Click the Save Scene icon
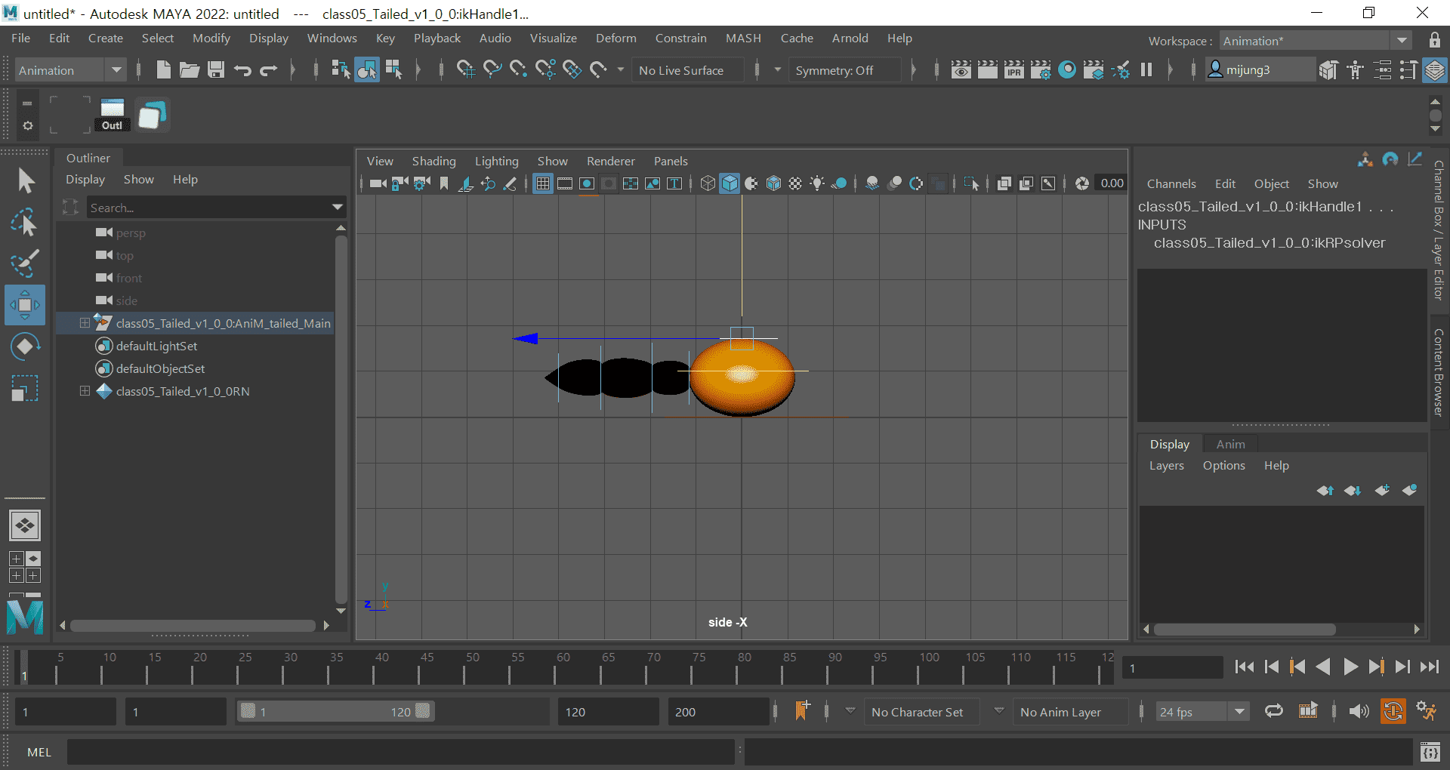 (216, 70)
